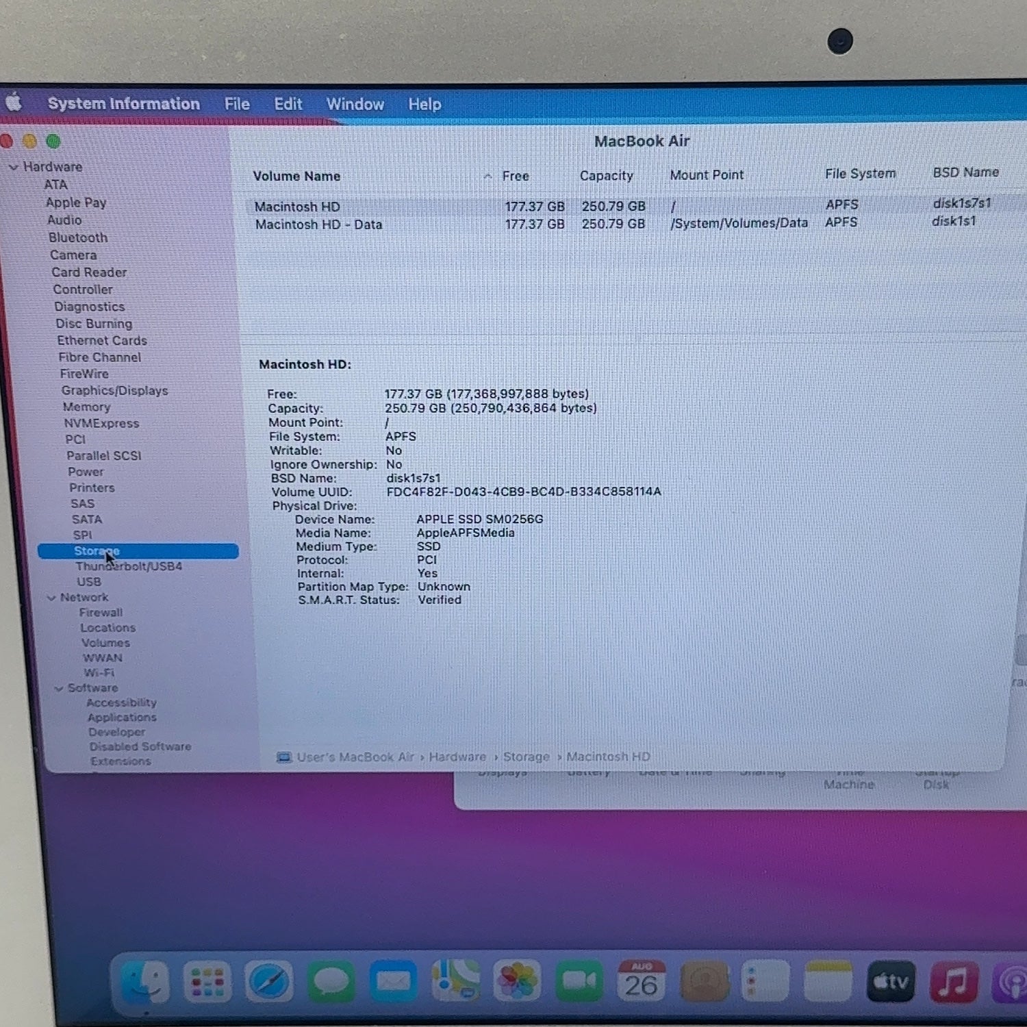Select Fibre Channel in the sidebar
The image size is (1027, 1027).
click(100, 357)
